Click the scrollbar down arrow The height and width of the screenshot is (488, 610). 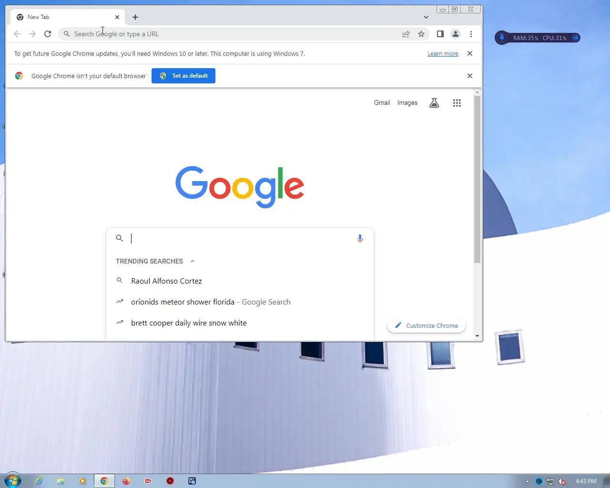[x=477, y=336]
